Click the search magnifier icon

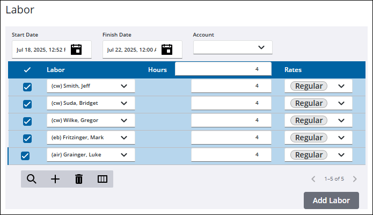(32, 179)
